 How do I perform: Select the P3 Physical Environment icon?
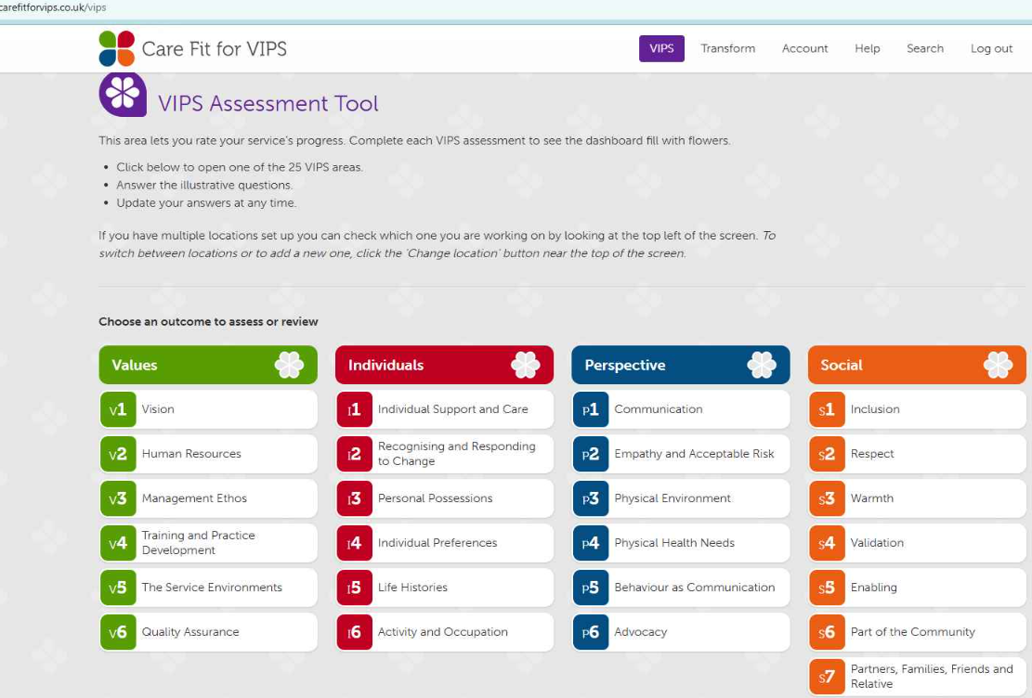point(591,498)
